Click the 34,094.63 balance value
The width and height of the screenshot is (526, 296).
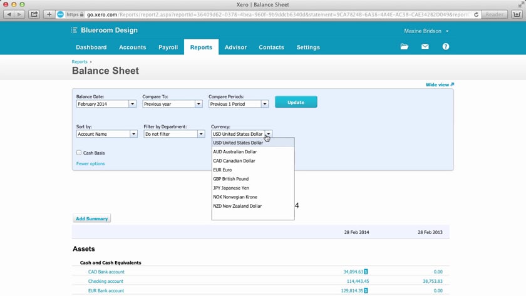[353, 272]
